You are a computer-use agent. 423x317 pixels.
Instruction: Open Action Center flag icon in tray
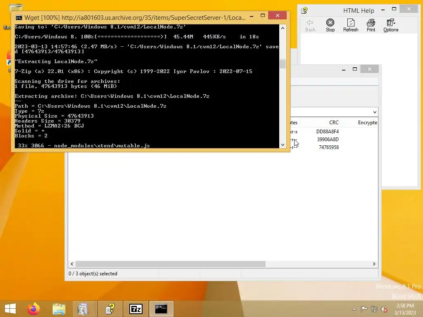coord(364,309)
